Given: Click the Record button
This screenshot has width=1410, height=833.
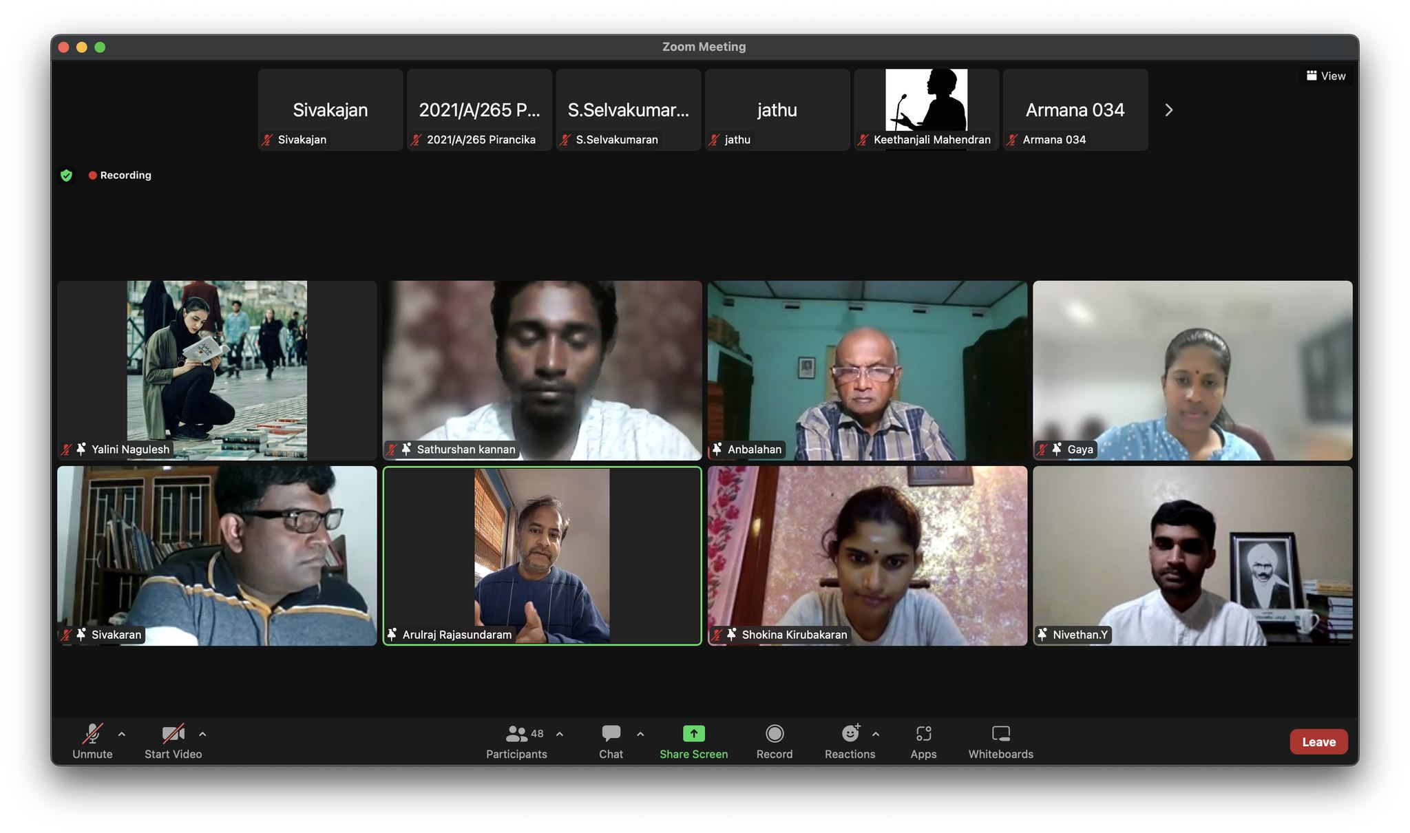Looking at the screenshot, I should [775, 741].
